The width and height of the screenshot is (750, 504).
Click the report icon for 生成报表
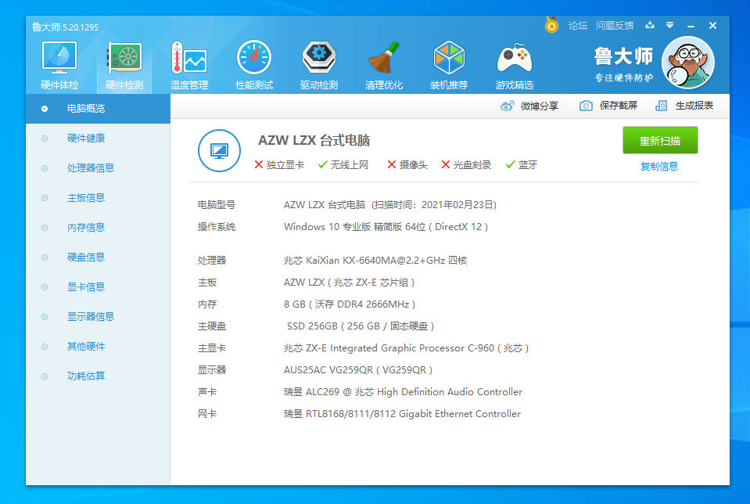click(x=661, y=106)
